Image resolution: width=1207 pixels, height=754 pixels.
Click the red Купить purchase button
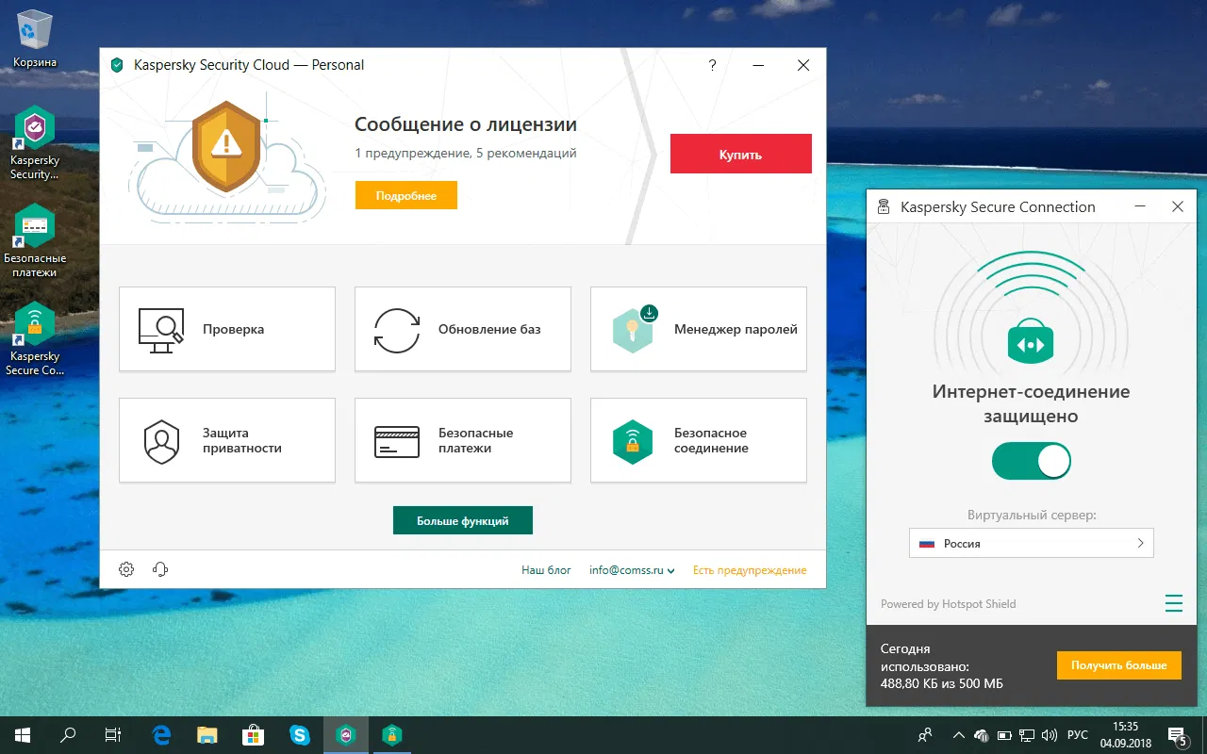point(740,153)
